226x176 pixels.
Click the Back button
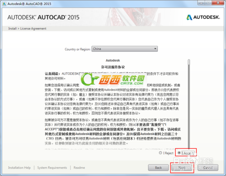(158, 167)
